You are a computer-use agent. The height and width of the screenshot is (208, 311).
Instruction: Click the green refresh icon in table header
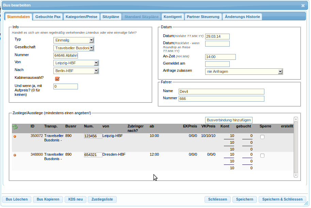click(x=15, y=127)
